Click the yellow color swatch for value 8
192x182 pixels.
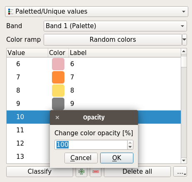click(x=58, y=91)
